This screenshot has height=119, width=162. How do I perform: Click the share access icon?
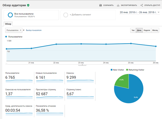pos(142,5)
